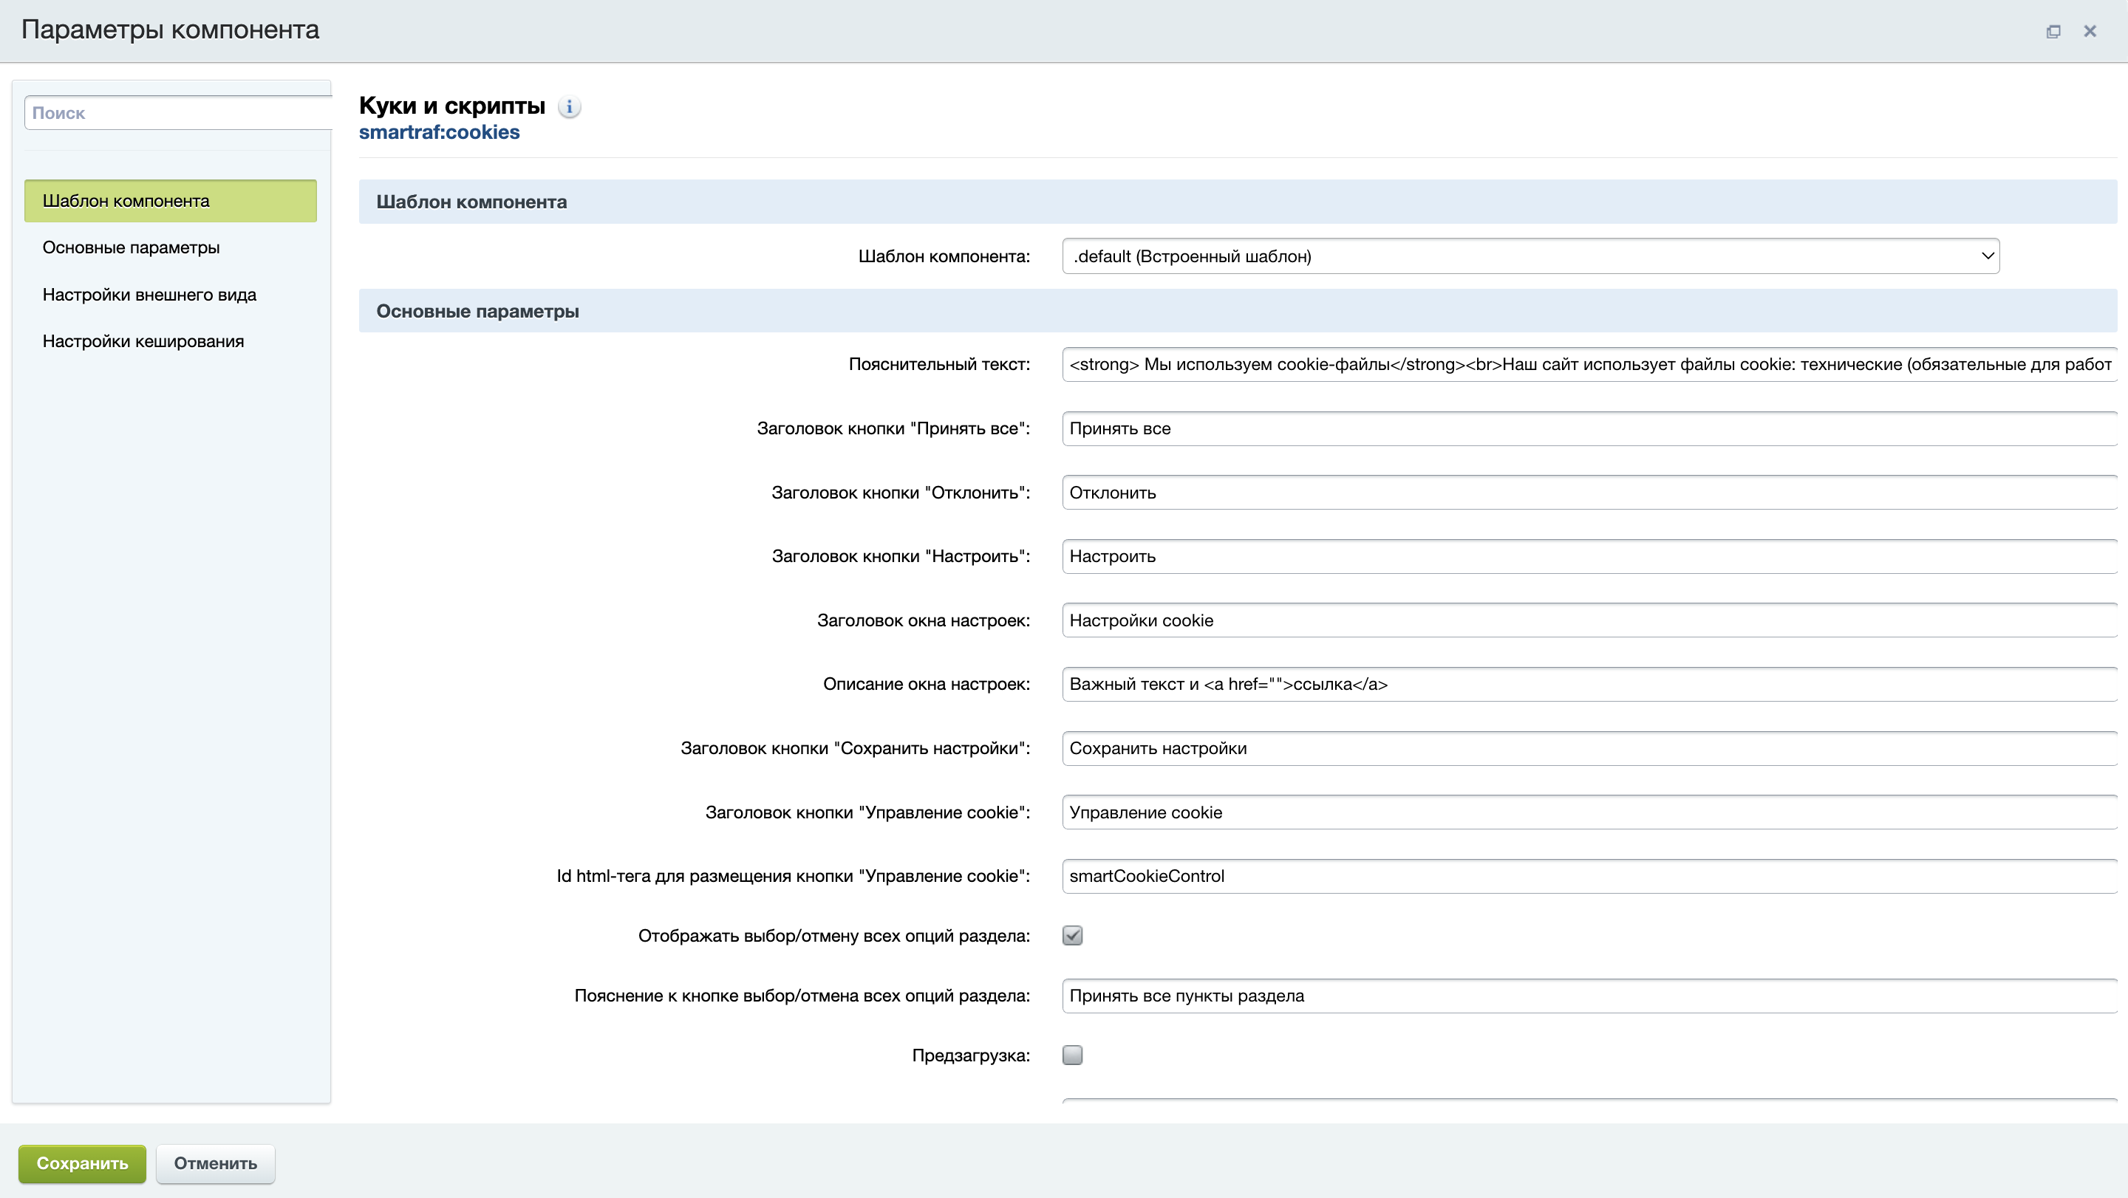
Task: Click the smartraf:cookies link
Action: (439, 132)
